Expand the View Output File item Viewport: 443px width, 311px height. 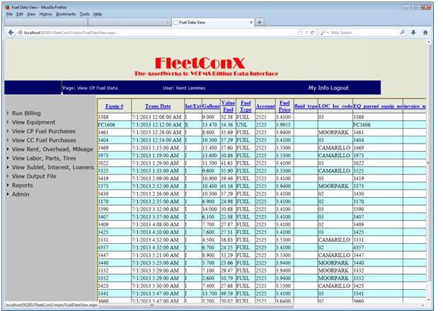click(34, 177)
